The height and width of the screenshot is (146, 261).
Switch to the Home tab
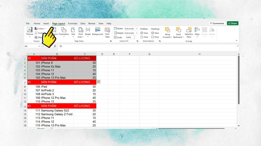pyautogui.click(x=37, y=23)
